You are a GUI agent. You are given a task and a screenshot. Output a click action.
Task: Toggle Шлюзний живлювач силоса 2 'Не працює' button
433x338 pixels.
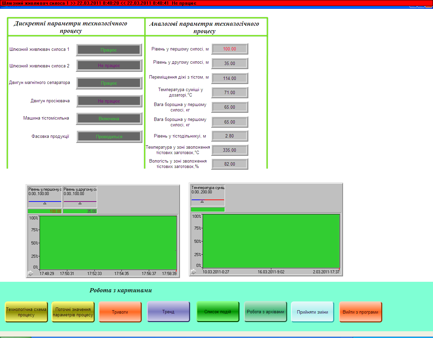click(x=109, y=65)
